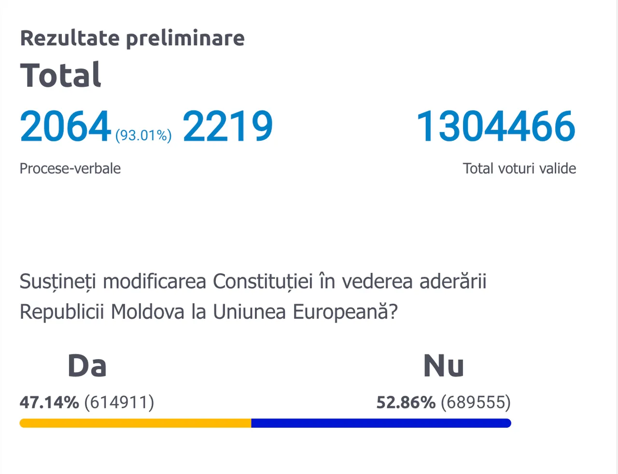Click the 2064 processed reports number
Image resolution: width=618 pixels, height=474 pixels.
pyautogui.click(x=65, y=126)
